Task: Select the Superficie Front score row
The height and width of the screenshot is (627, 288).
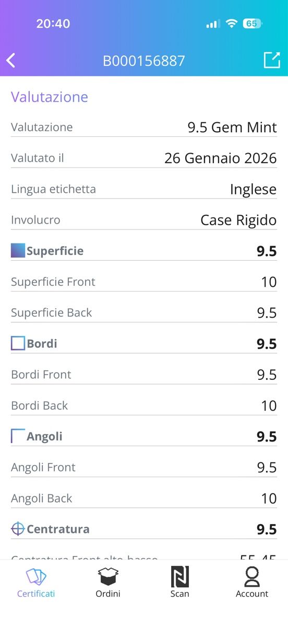Action: [x=144, y=282]
